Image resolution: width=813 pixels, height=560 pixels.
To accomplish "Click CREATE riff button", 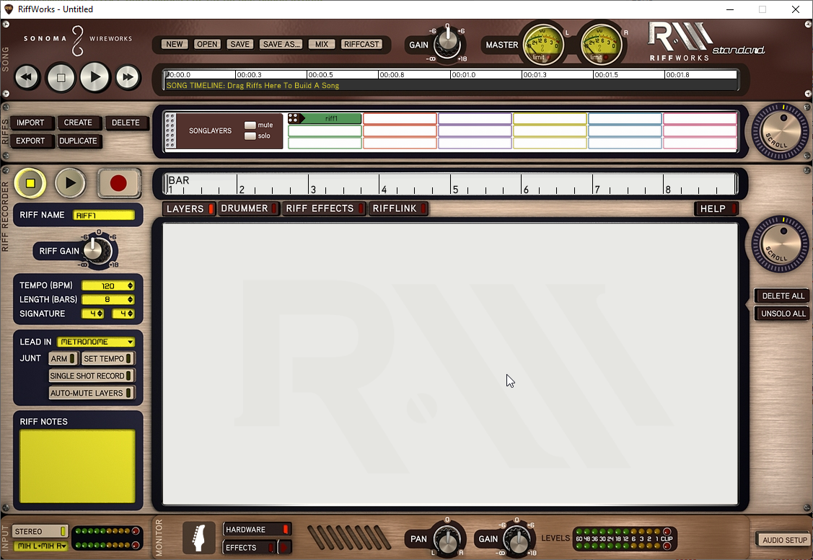I will point(78,123).
